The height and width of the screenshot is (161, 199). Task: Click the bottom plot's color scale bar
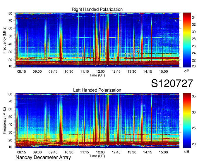[x=187, y=121]
